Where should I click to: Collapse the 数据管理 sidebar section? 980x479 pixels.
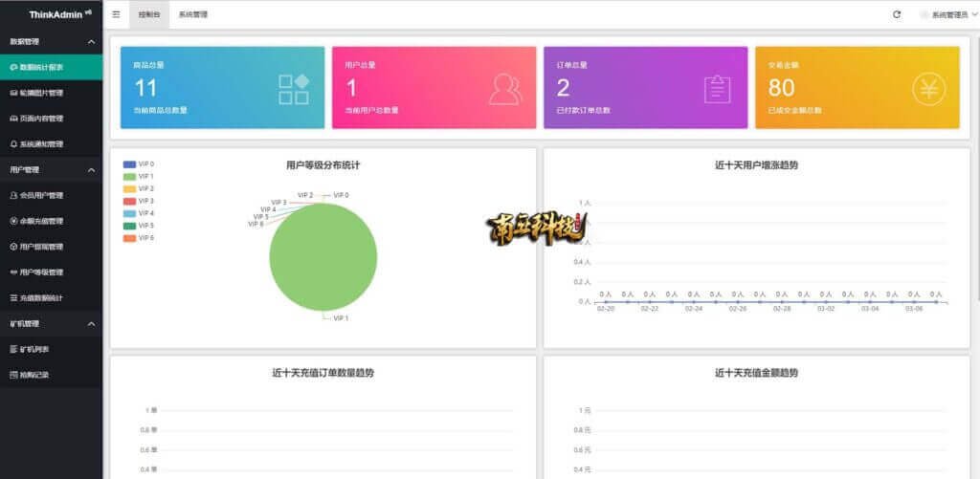[91, 42]
